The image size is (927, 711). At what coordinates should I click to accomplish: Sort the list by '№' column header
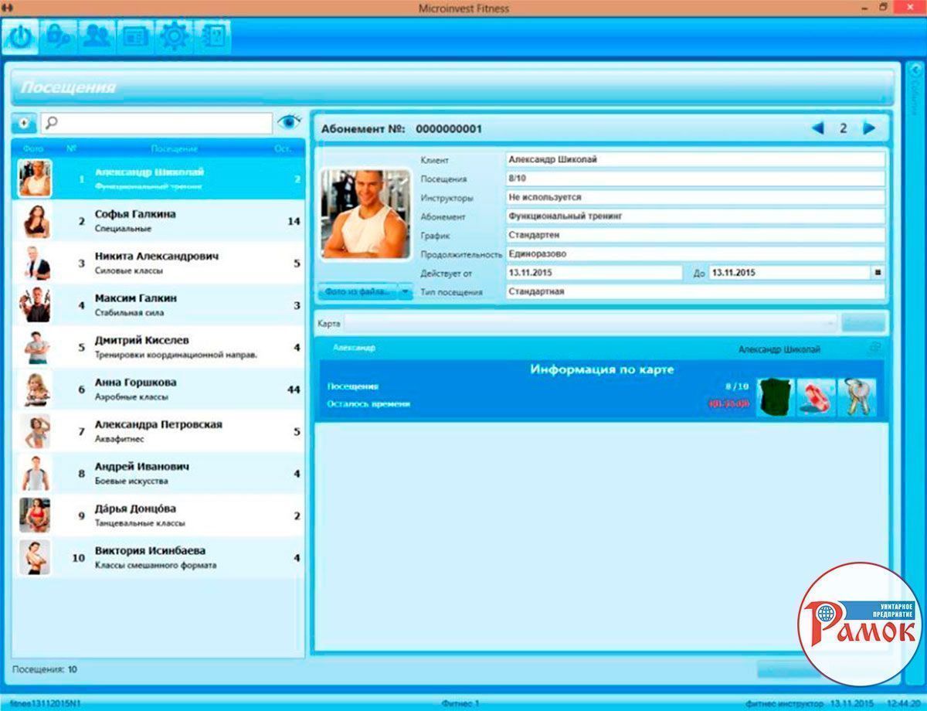(72, 148)
